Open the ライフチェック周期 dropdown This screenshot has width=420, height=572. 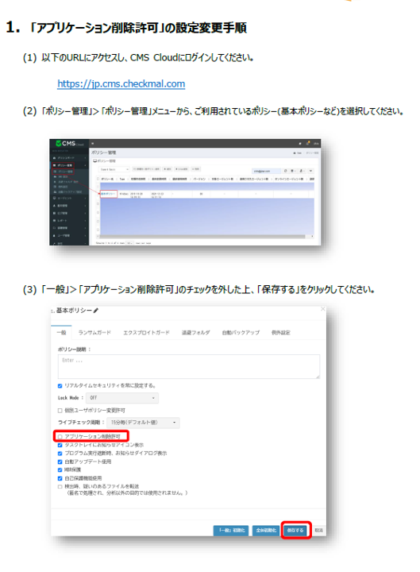click(143, 423)
